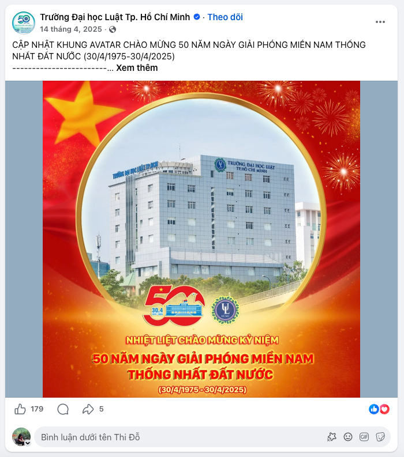Open the comment bubble icon
The image size is (404, 457).
coord(63,409)
